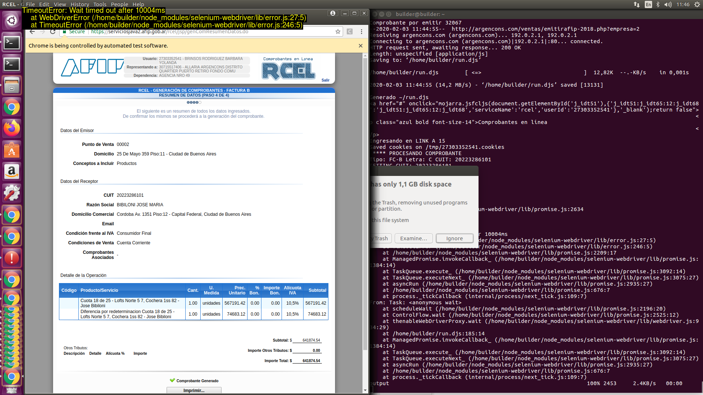
Task: Open the network indicator in system tray
Action: (x=637, y=4)
